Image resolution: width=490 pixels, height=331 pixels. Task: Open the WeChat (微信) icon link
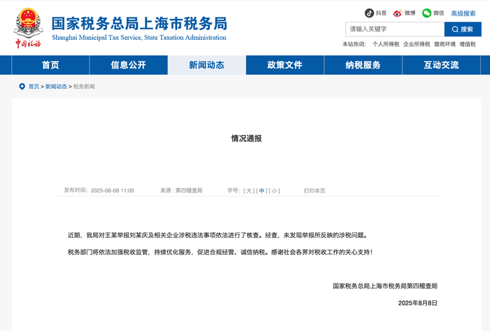click(x=426, y=13)
